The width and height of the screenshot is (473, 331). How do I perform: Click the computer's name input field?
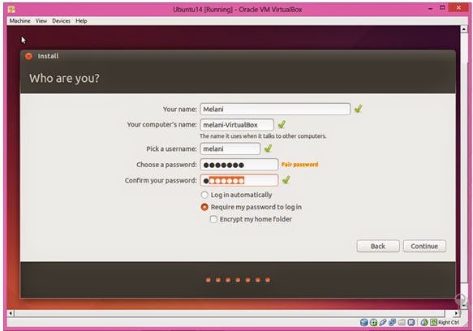click(x=237, y=125)
